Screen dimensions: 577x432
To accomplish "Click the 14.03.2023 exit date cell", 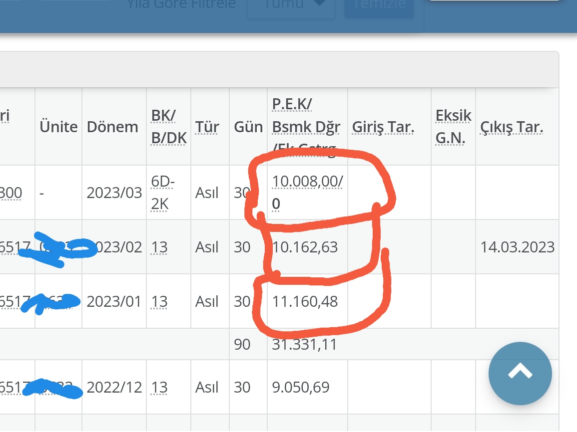I will point(518,247).
